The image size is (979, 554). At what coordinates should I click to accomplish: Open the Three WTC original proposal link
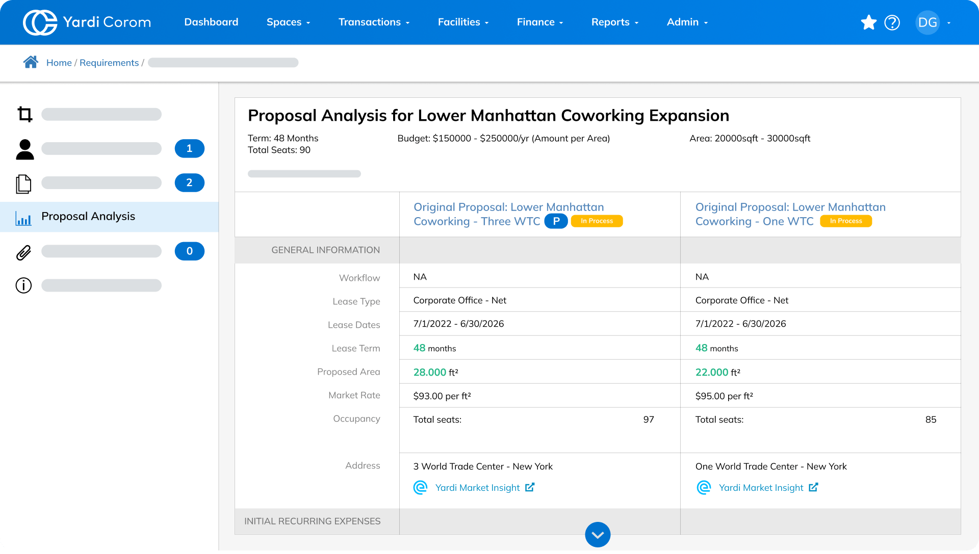[x=508, y=207]
